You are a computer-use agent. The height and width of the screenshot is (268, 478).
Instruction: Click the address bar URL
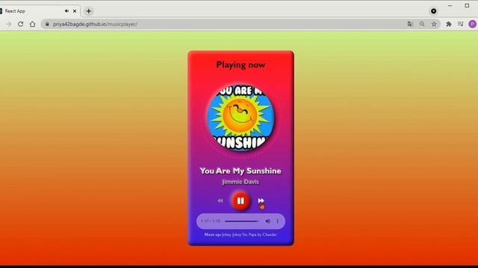coord(95,24)
